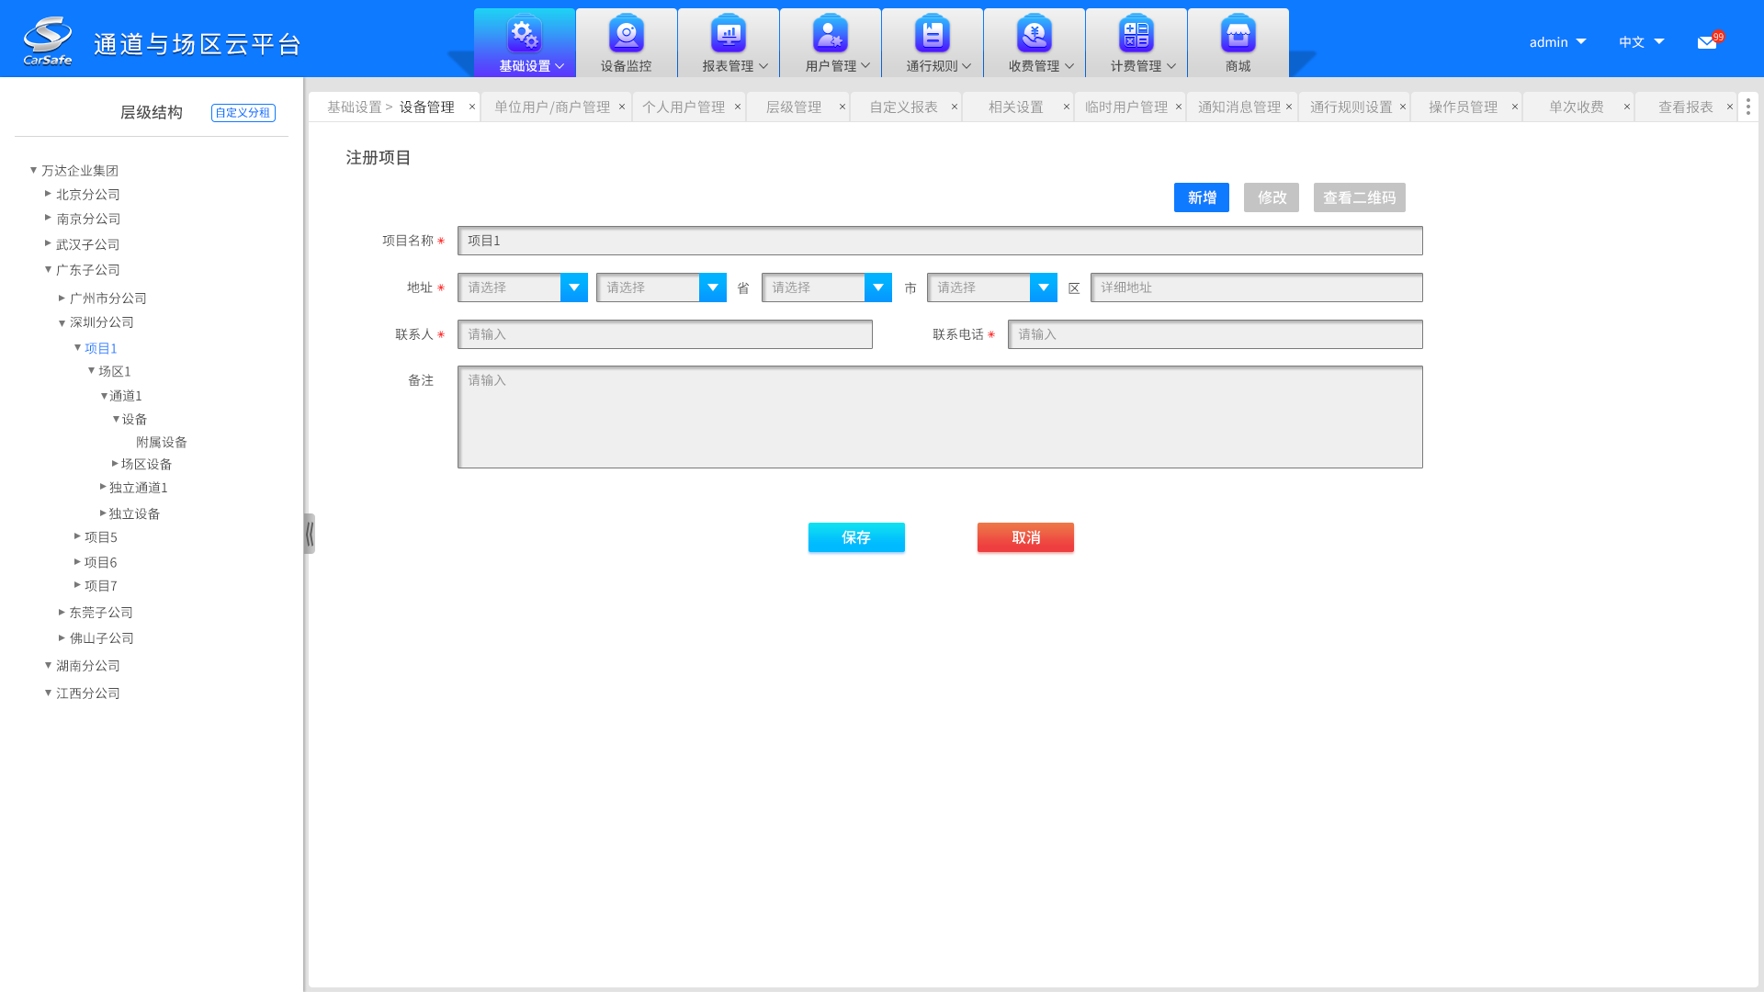Close the 设备管理 tab
1764x992 pixels.
point(472,107)
